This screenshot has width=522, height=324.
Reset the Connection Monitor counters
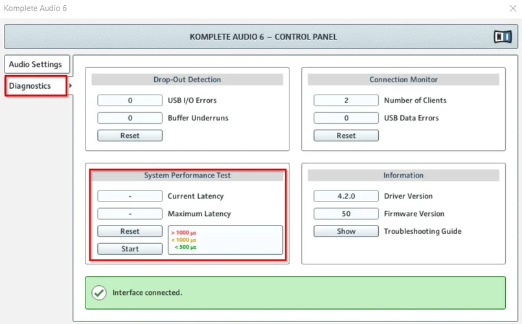tap(346, 135)
